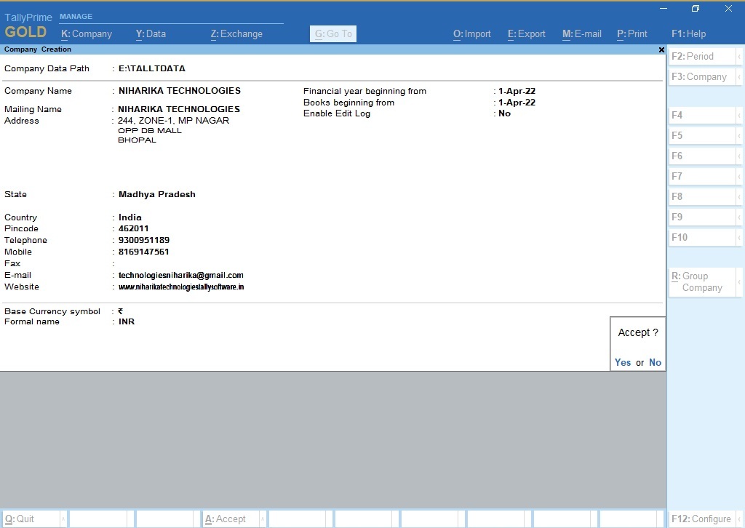Screen dimensions: 745x528
Task: Expand the chevron beside R: Group Company
Action: coord(739,282)
